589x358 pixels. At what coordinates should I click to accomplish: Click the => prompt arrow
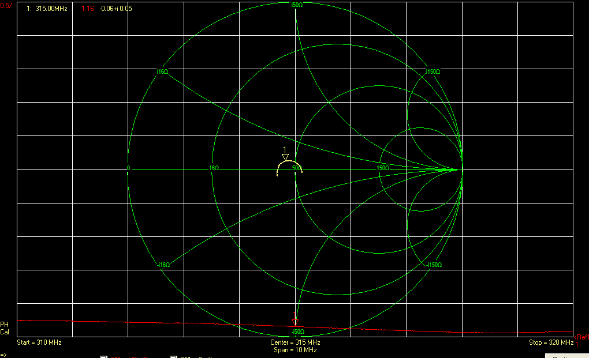tap(3, 355)
